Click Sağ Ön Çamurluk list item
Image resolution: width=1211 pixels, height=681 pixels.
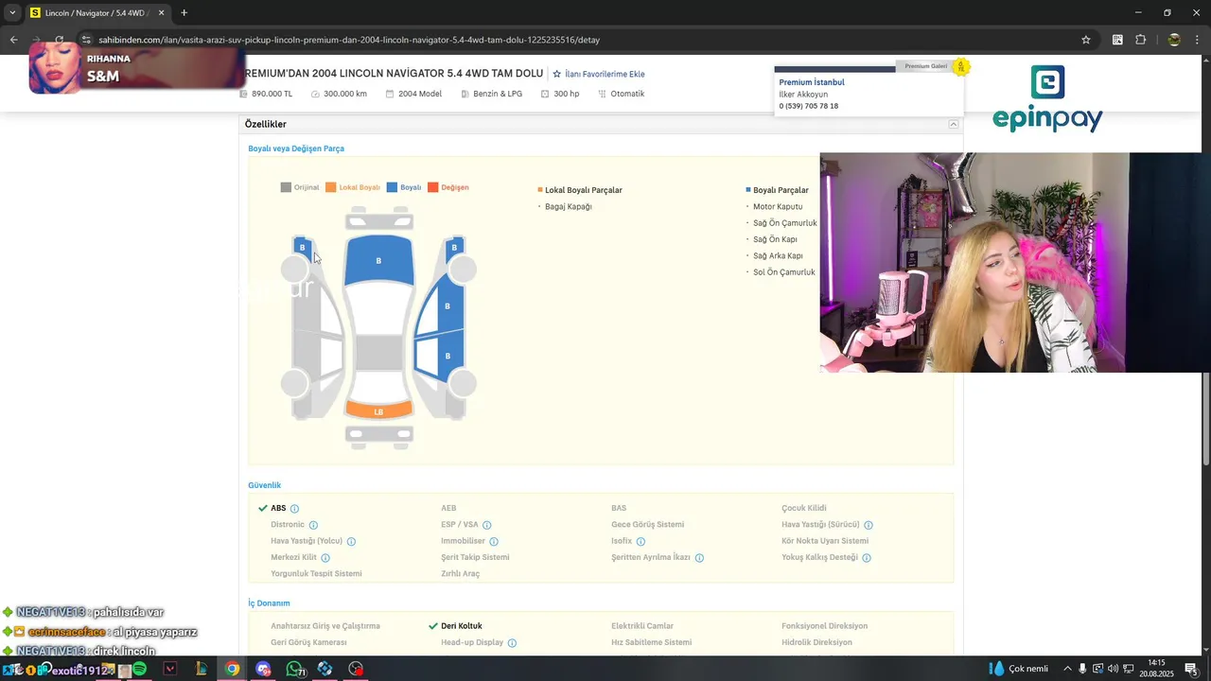[x=785, y=223]
